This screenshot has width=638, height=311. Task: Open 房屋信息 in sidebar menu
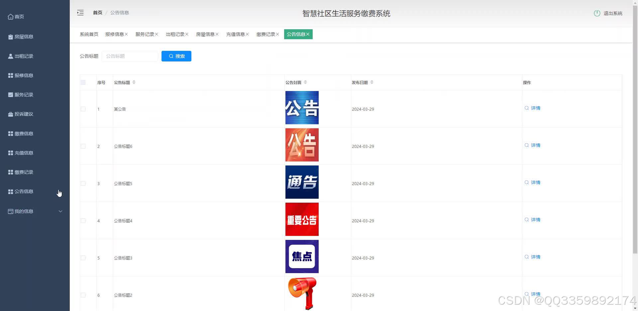click(x=24, y=37)
